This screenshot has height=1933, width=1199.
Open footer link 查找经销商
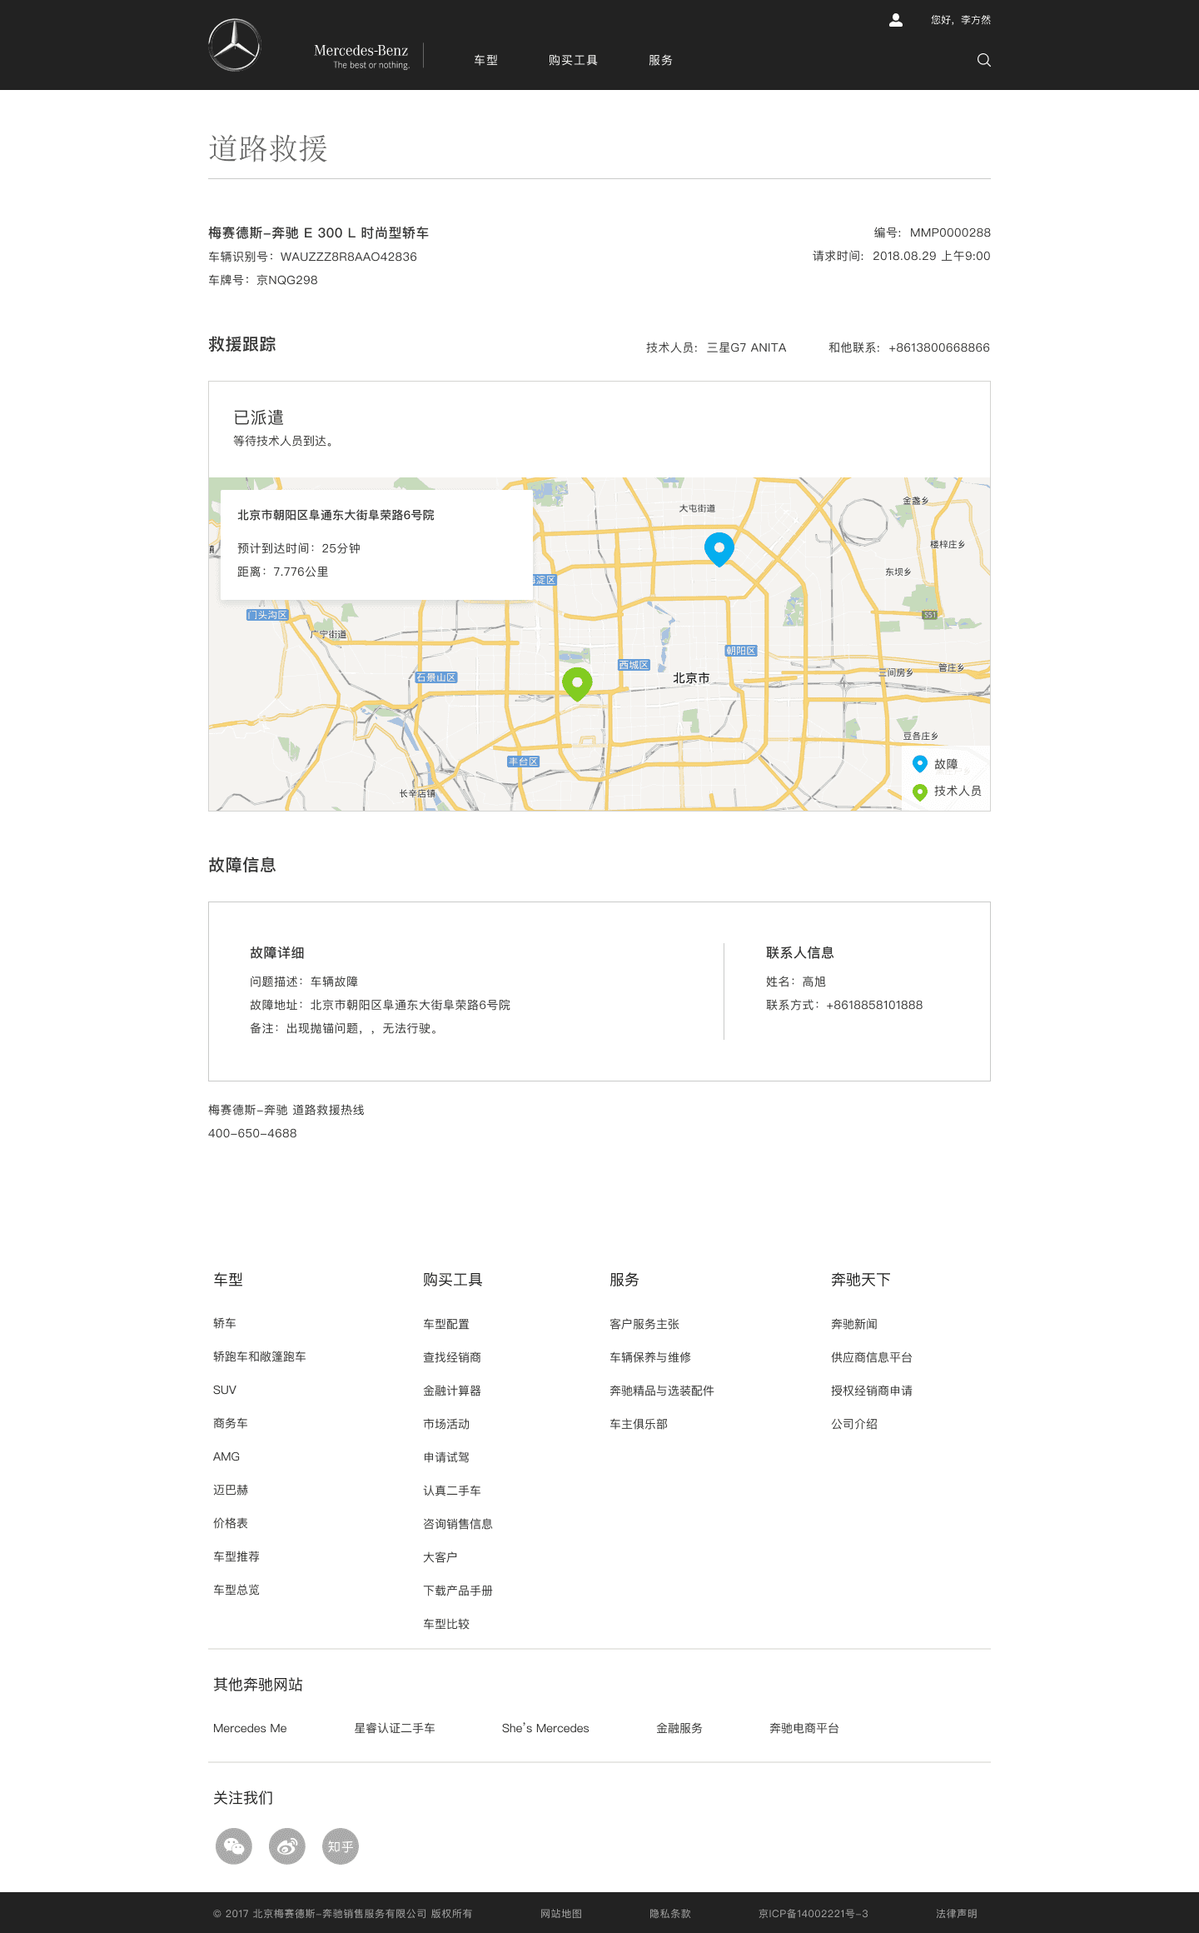click(452, 1357)
